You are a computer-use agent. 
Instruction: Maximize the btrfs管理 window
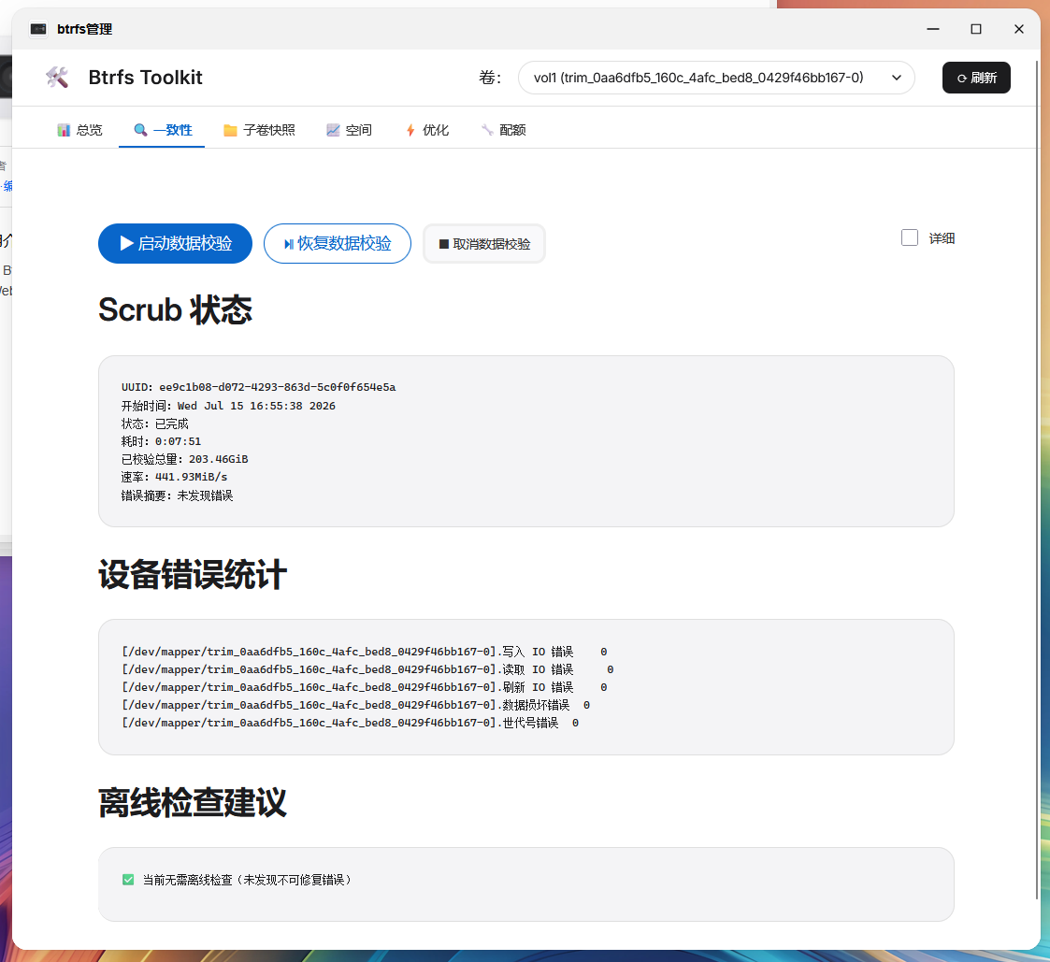pos(976,29)
